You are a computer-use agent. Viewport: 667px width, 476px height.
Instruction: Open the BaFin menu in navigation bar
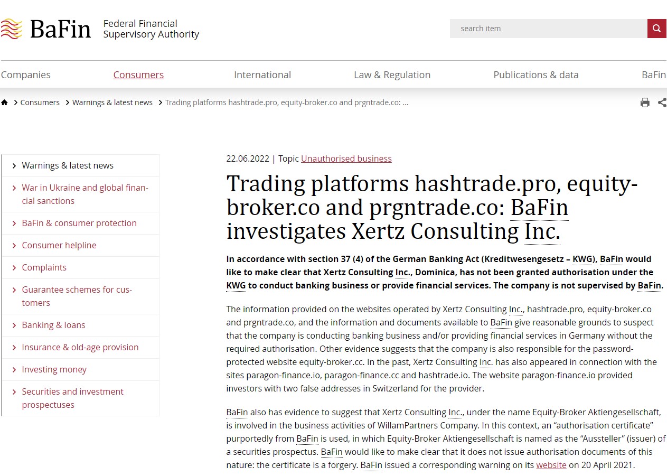click(x=654, y=74)
